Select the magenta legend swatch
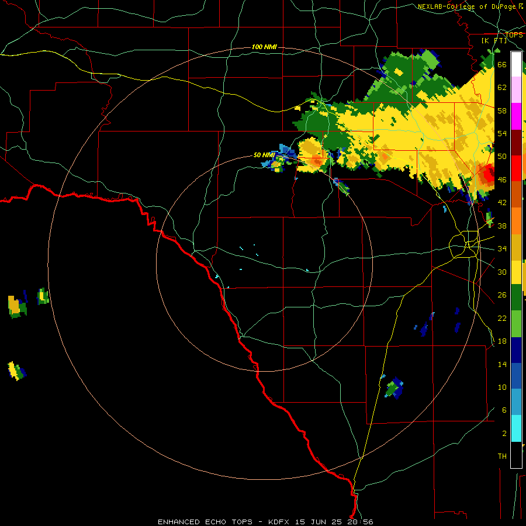This screenshot has height=526, width=526. tap(516, 116)
